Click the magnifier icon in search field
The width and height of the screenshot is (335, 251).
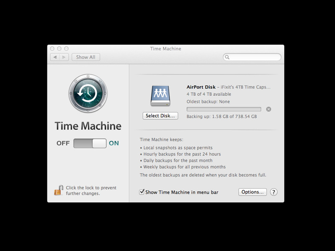tap(227, 57)
